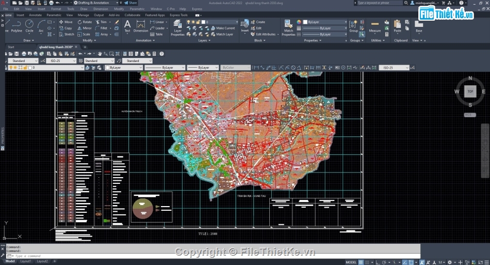Image resolution: width=490 pixels, height=265 pixels.
Task: Select the Circle draw tool
Action: [29, 26]
